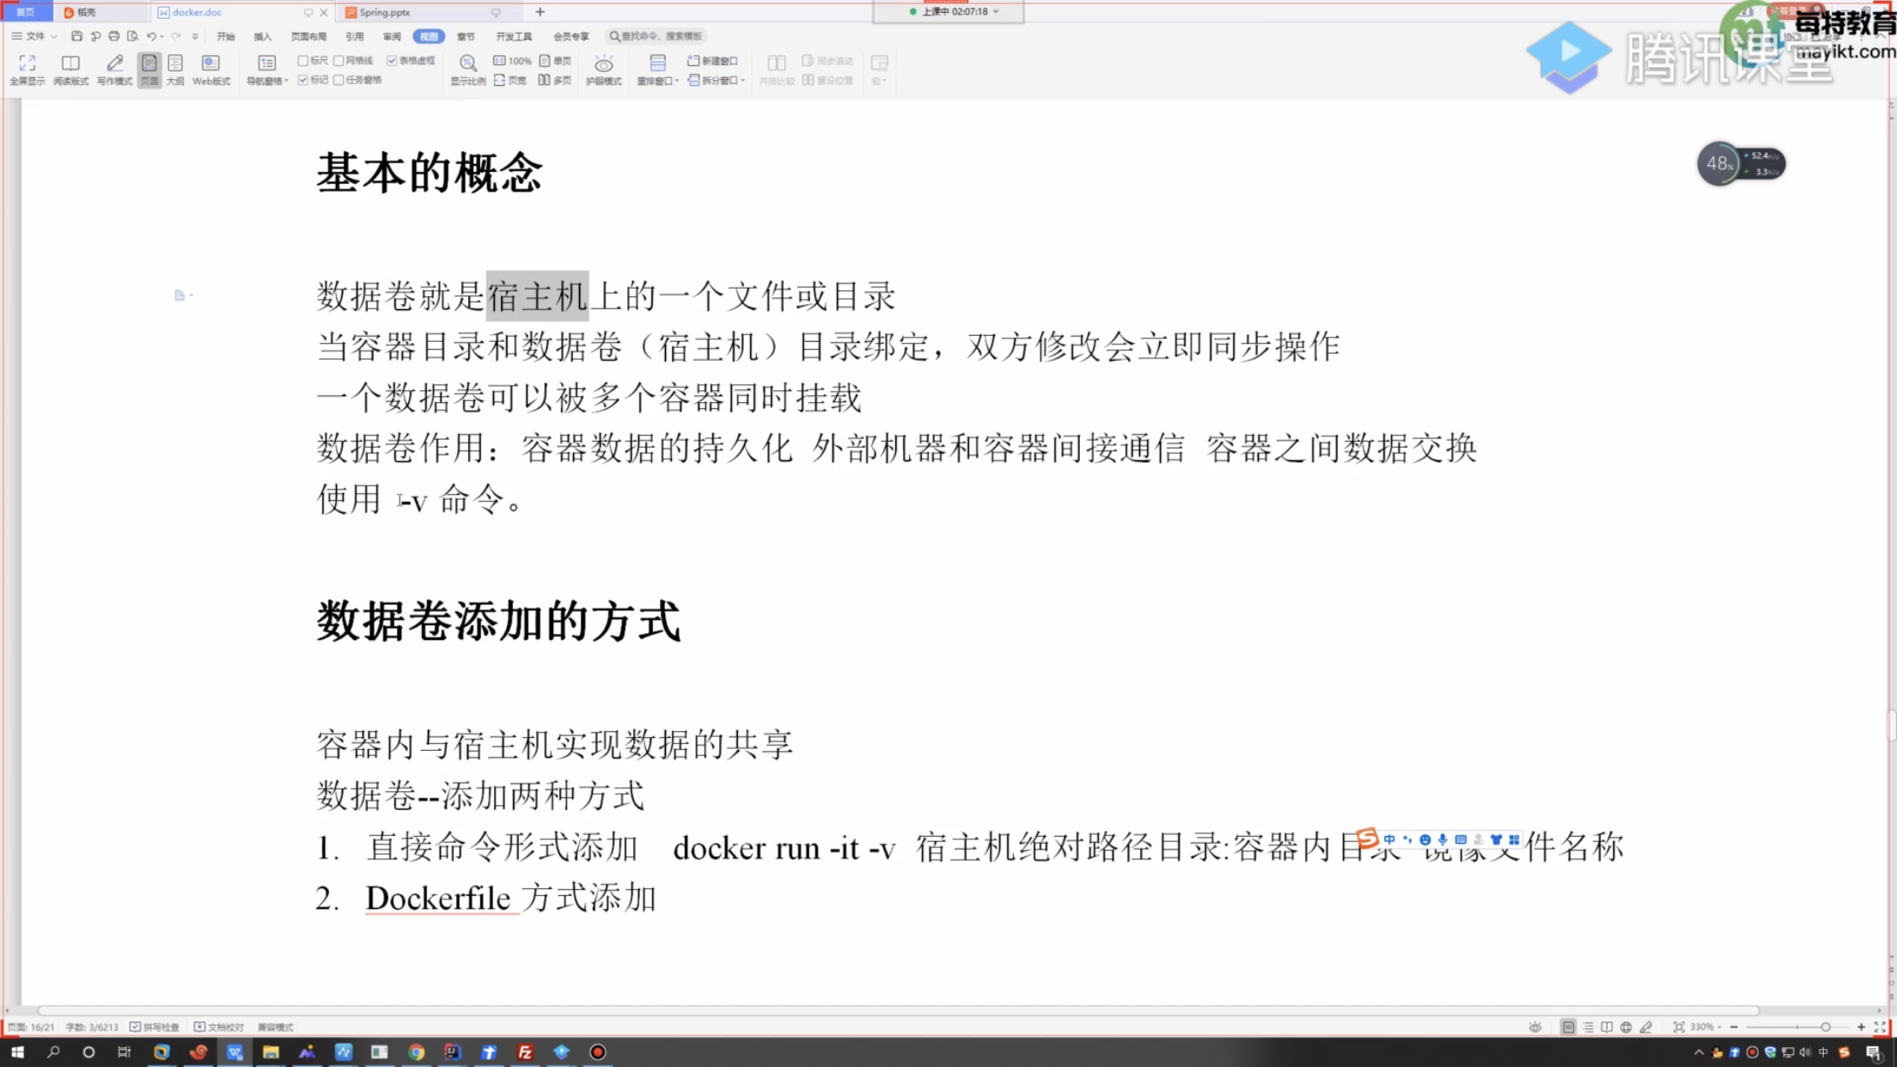Image resolution: width=1897 pixels, height=1067 pixels.
Task: Adjust the zoom slider handle in status bar
Action: coord(1825,1027)
